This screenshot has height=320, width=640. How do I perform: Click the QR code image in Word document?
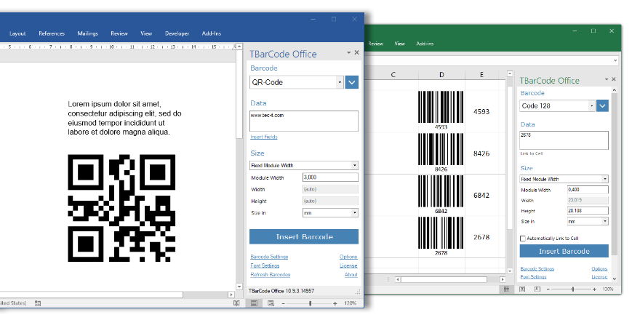pos(121,208)
